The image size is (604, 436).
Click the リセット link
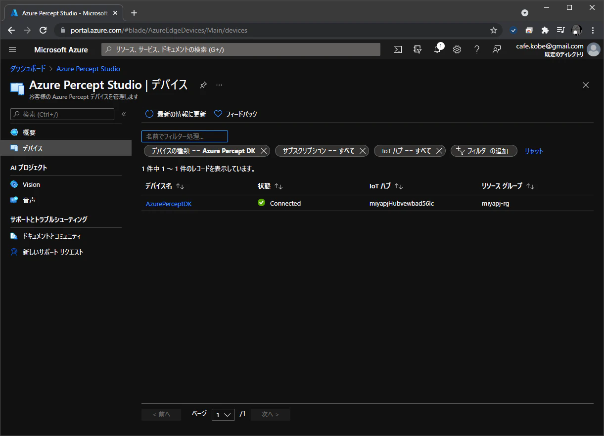[x=534, y=151]
